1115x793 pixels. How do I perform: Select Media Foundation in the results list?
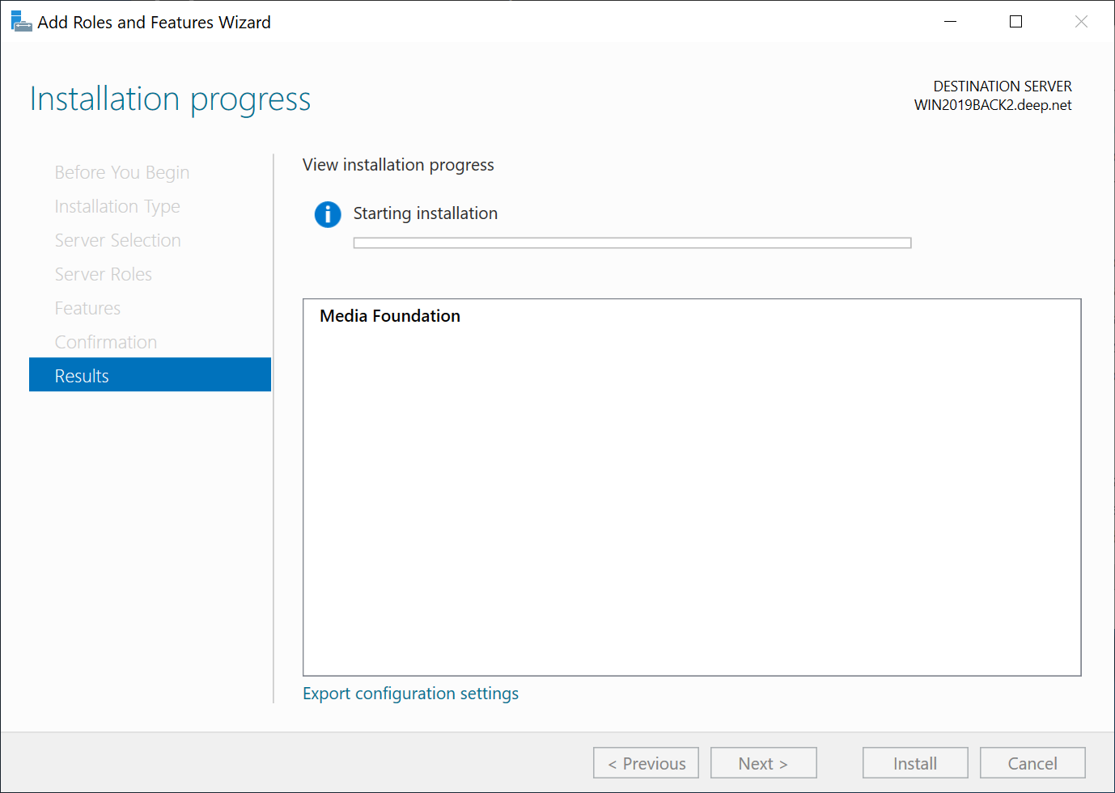coord(390,316)
